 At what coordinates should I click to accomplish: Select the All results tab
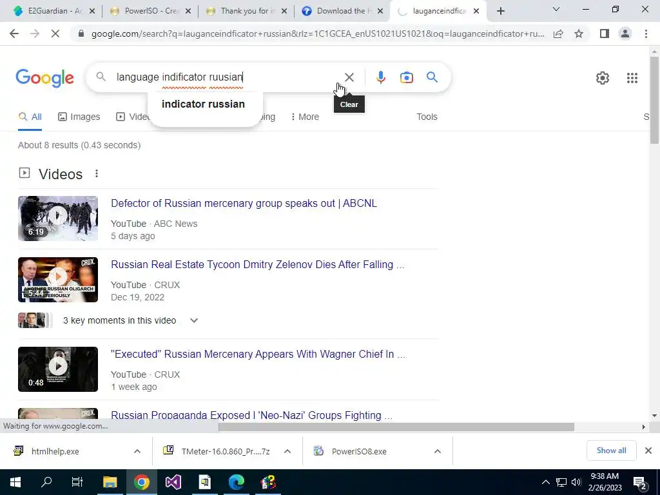30,117
